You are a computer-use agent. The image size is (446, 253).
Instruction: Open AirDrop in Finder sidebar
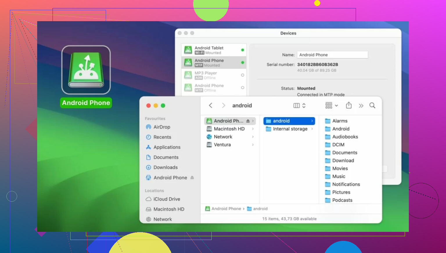click(x=158, y=127)
